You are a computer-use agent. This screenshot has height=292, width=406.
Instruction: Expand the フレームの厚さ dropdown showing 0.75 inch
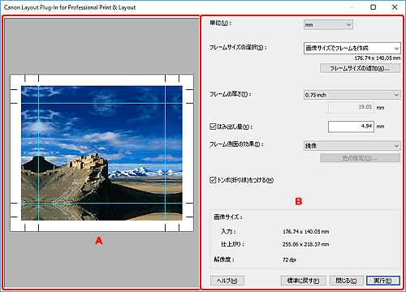352,95
